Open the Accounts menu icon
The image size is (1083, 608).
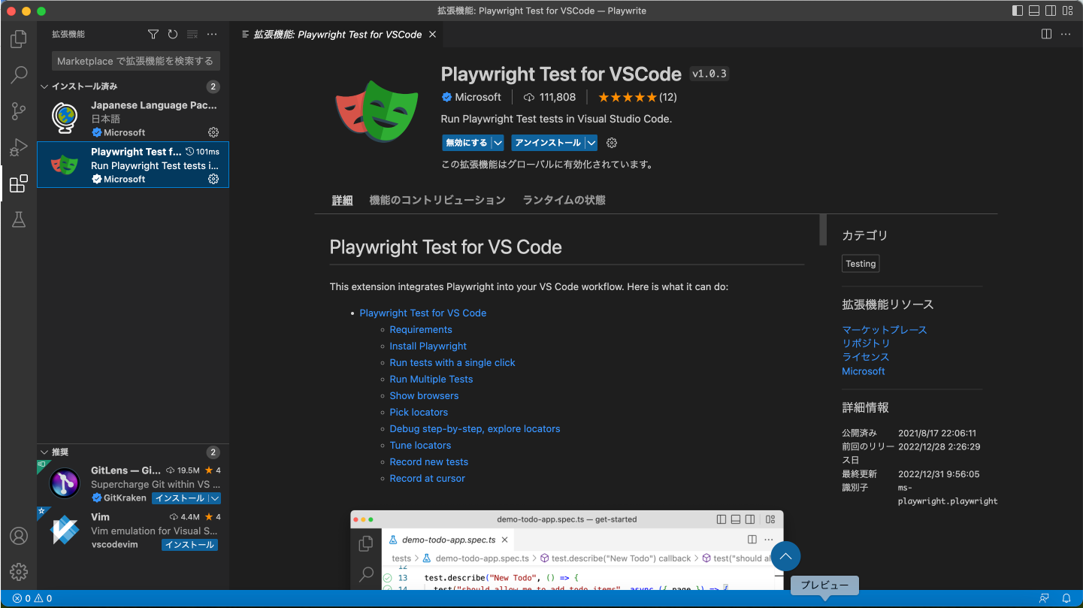coord(19,536)
